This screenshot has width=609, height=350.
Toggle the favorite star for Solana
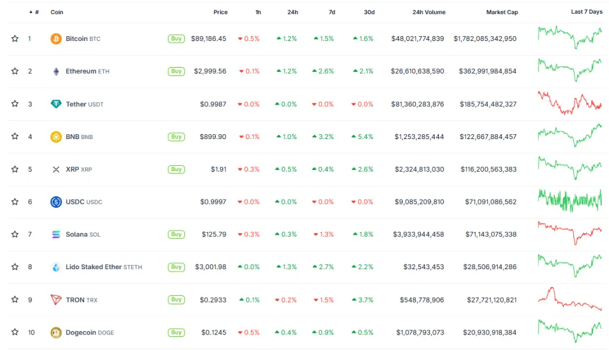coord(15,234)
